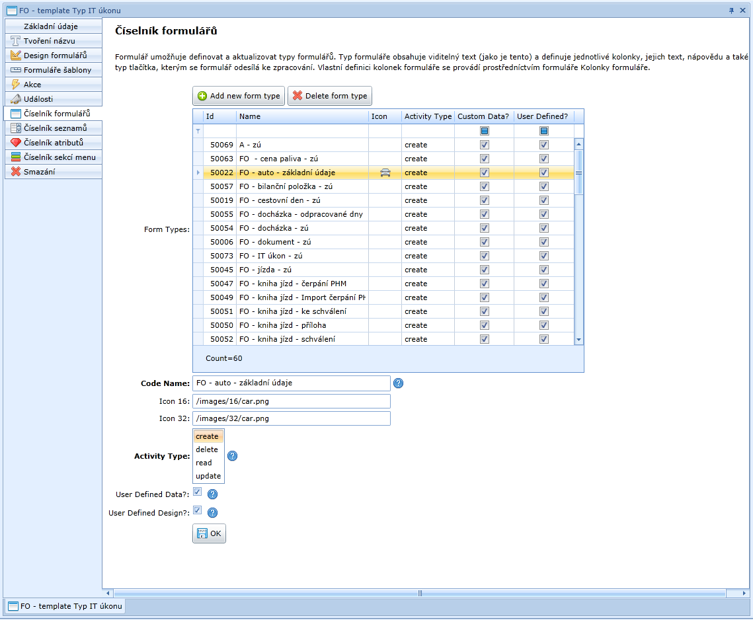Toggle Custom Data filter checkbox in header row
The image size is (753, 620).
click(x=484, y=131)
